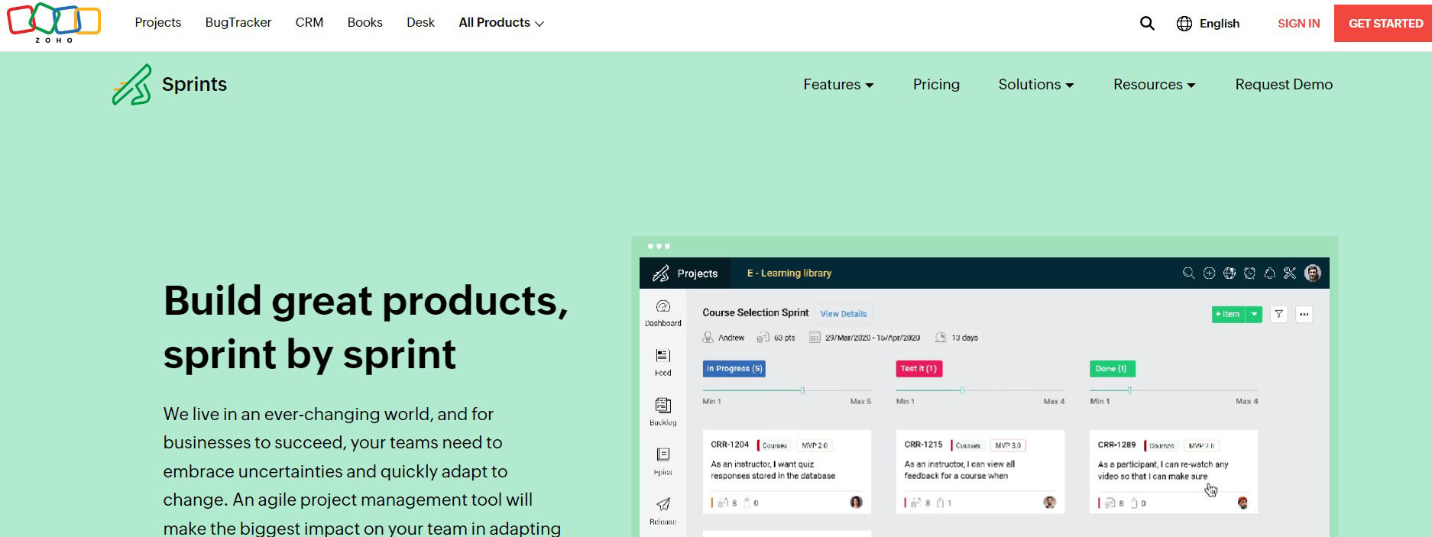
Task: Open the English language selector
Action: pos(1208,24)
